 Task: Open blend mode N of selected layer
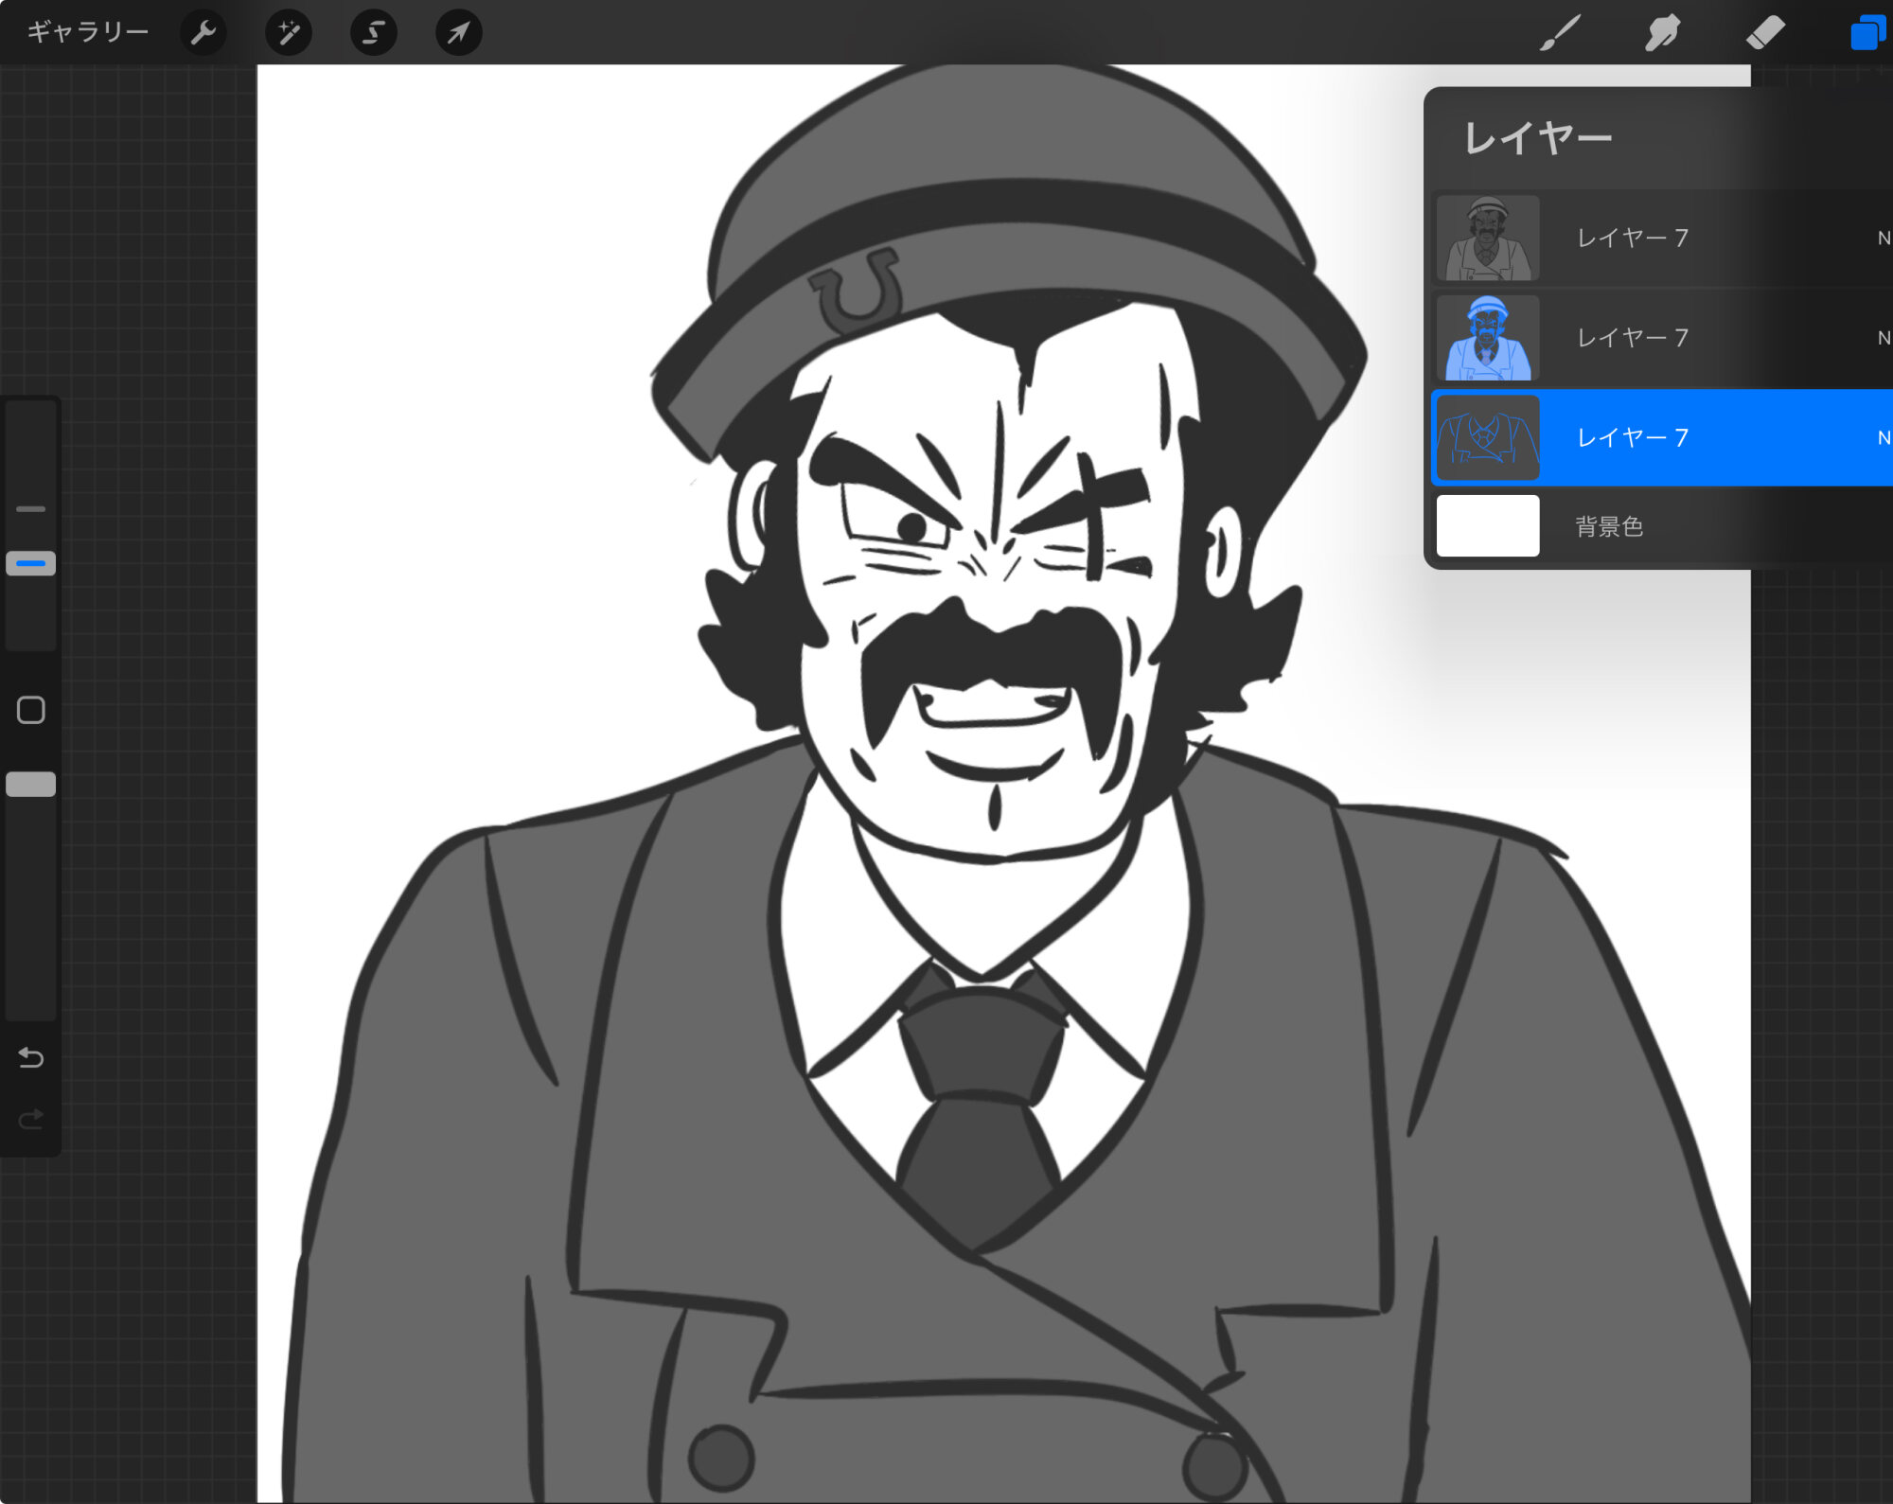pyautogui.click(x=1883, y=437)
